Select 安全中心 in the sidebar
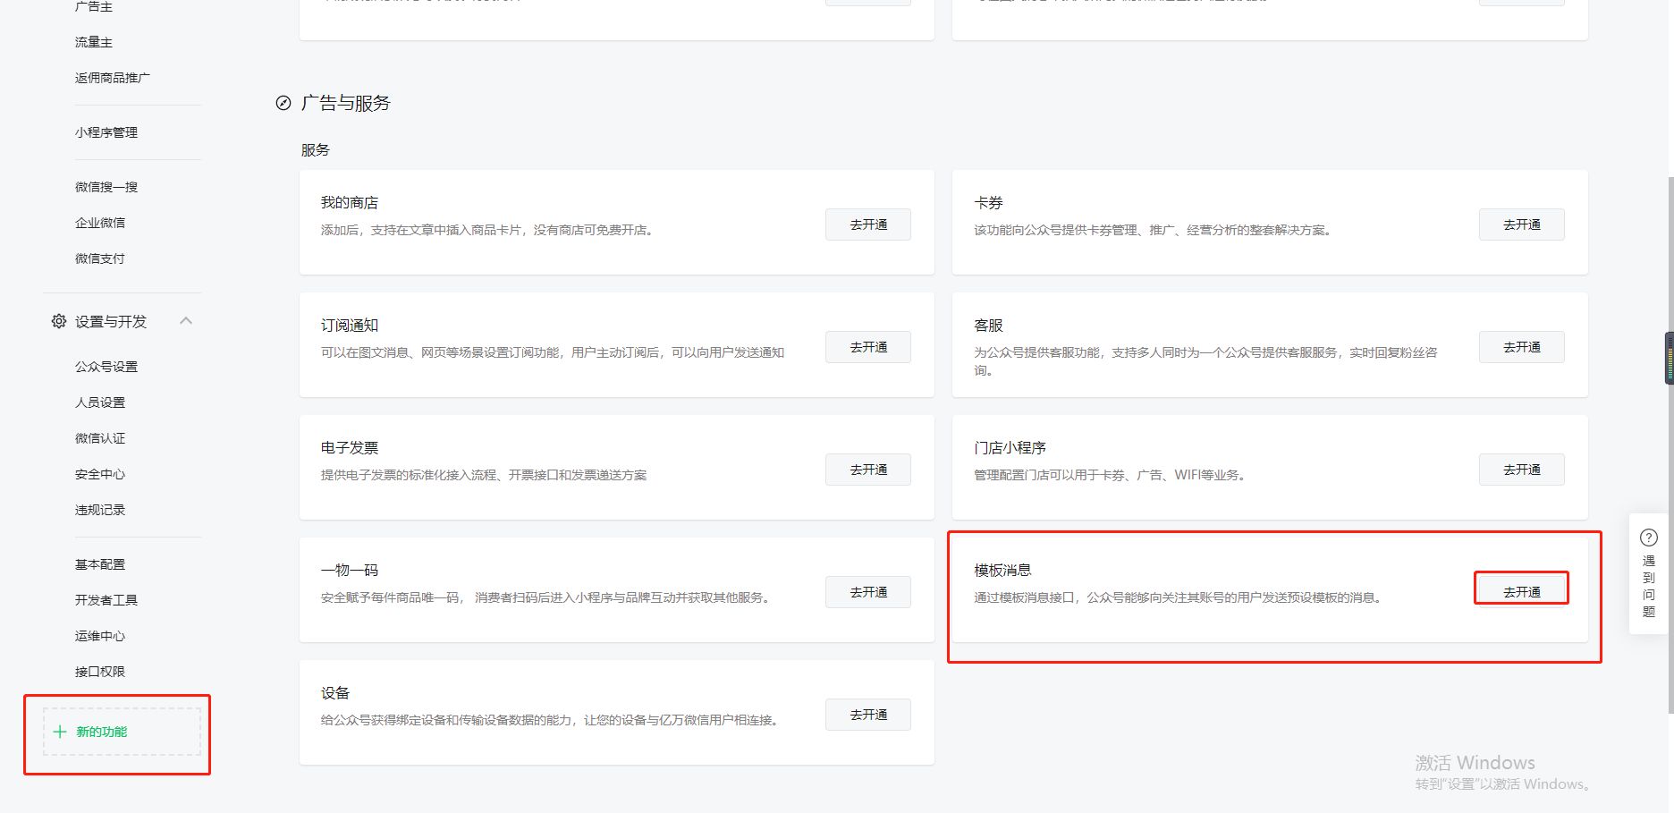Screen dimensions: 1674x813 pos(99,473)
